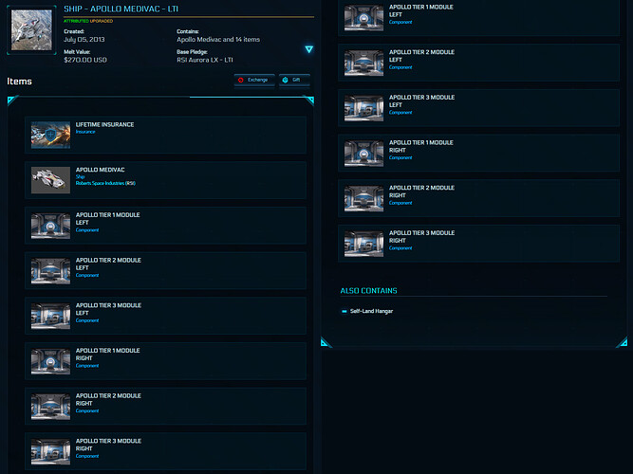
Task: Click the Ship - Apollo Medivac - LTI title
Action: click(122, 9)
